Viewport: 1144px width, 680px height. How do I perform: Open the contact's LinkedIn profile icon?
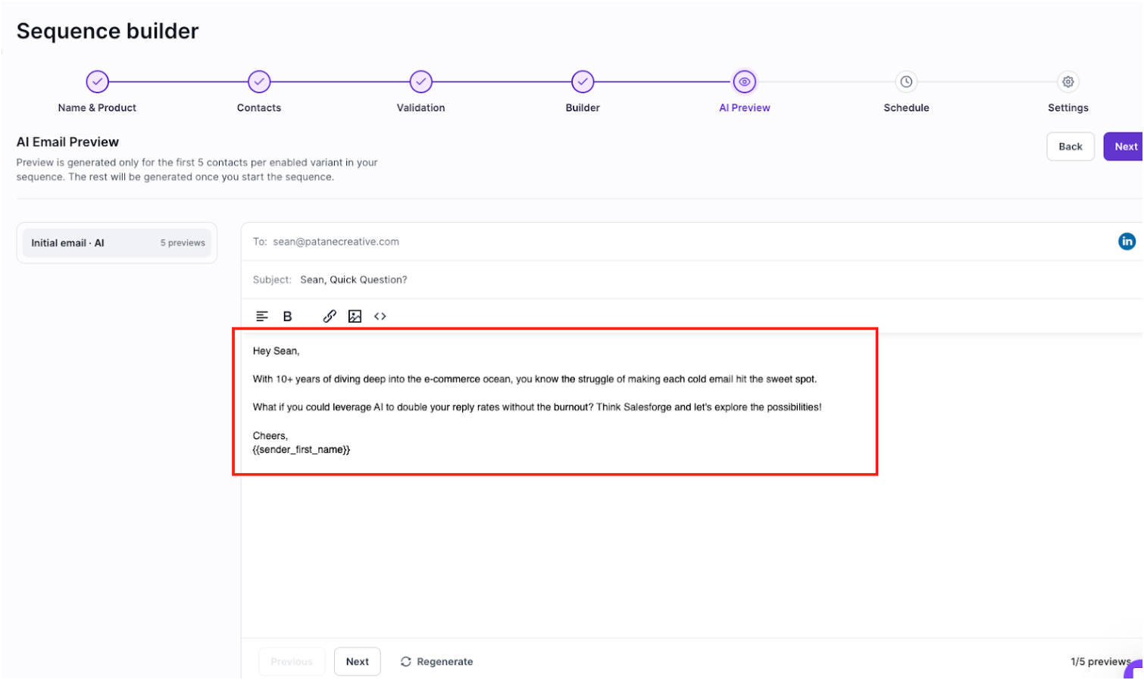coord(1127,242)
